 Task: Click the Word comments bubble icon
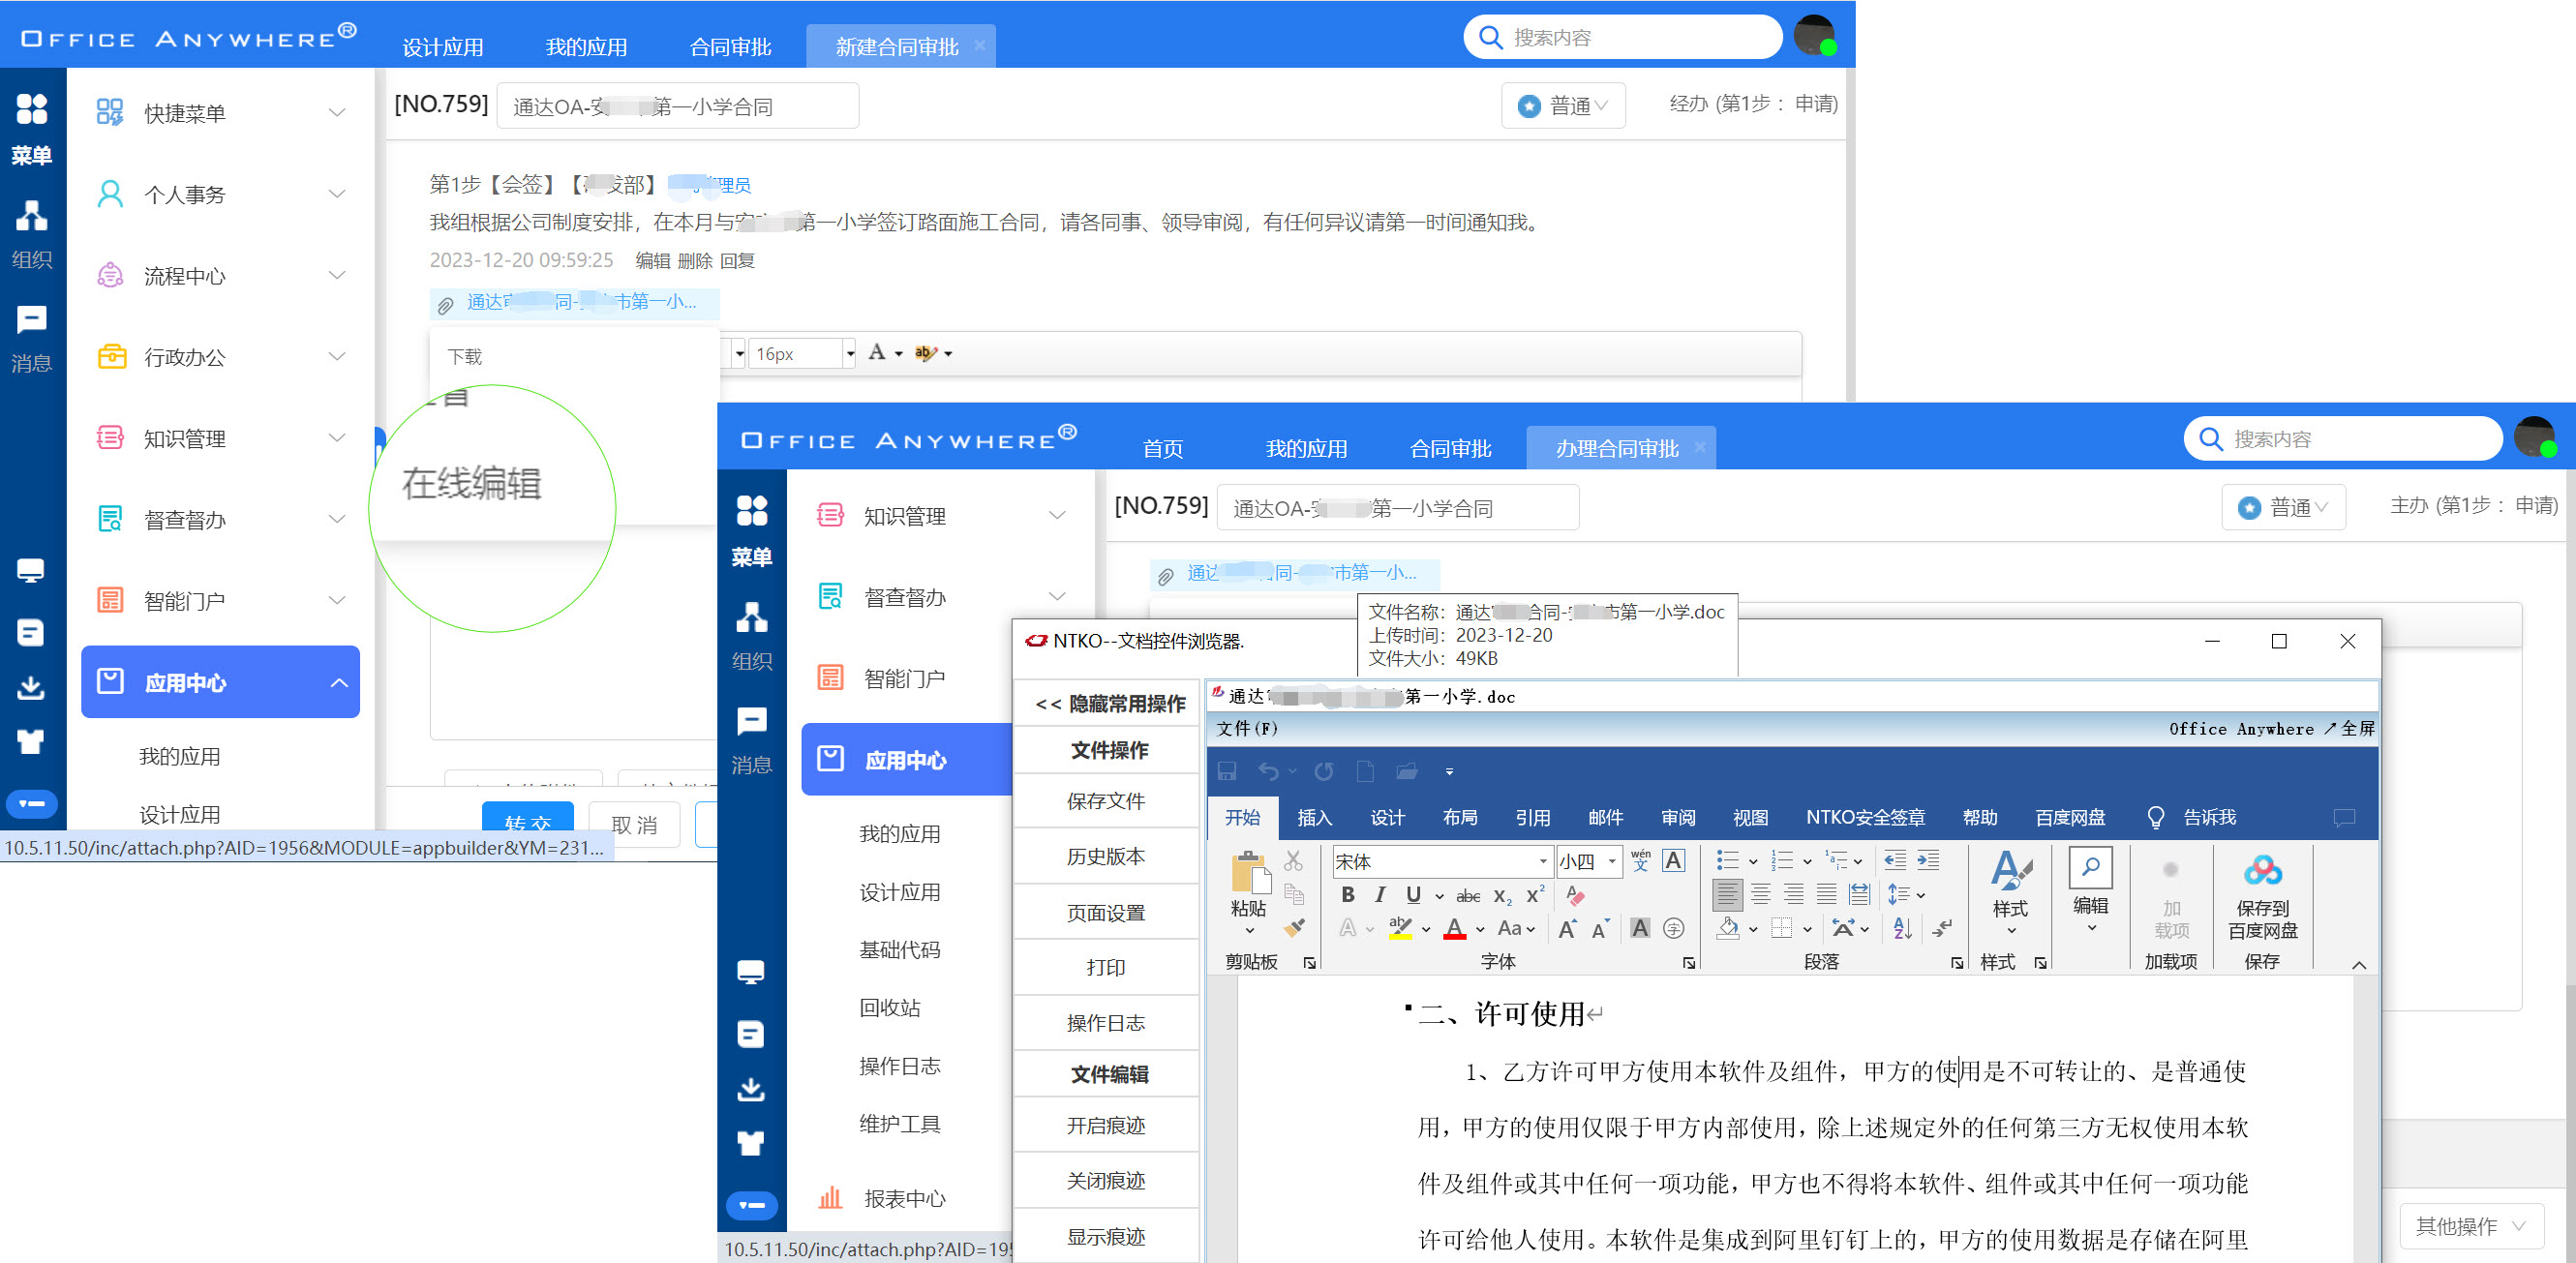tap(2344, 817)
